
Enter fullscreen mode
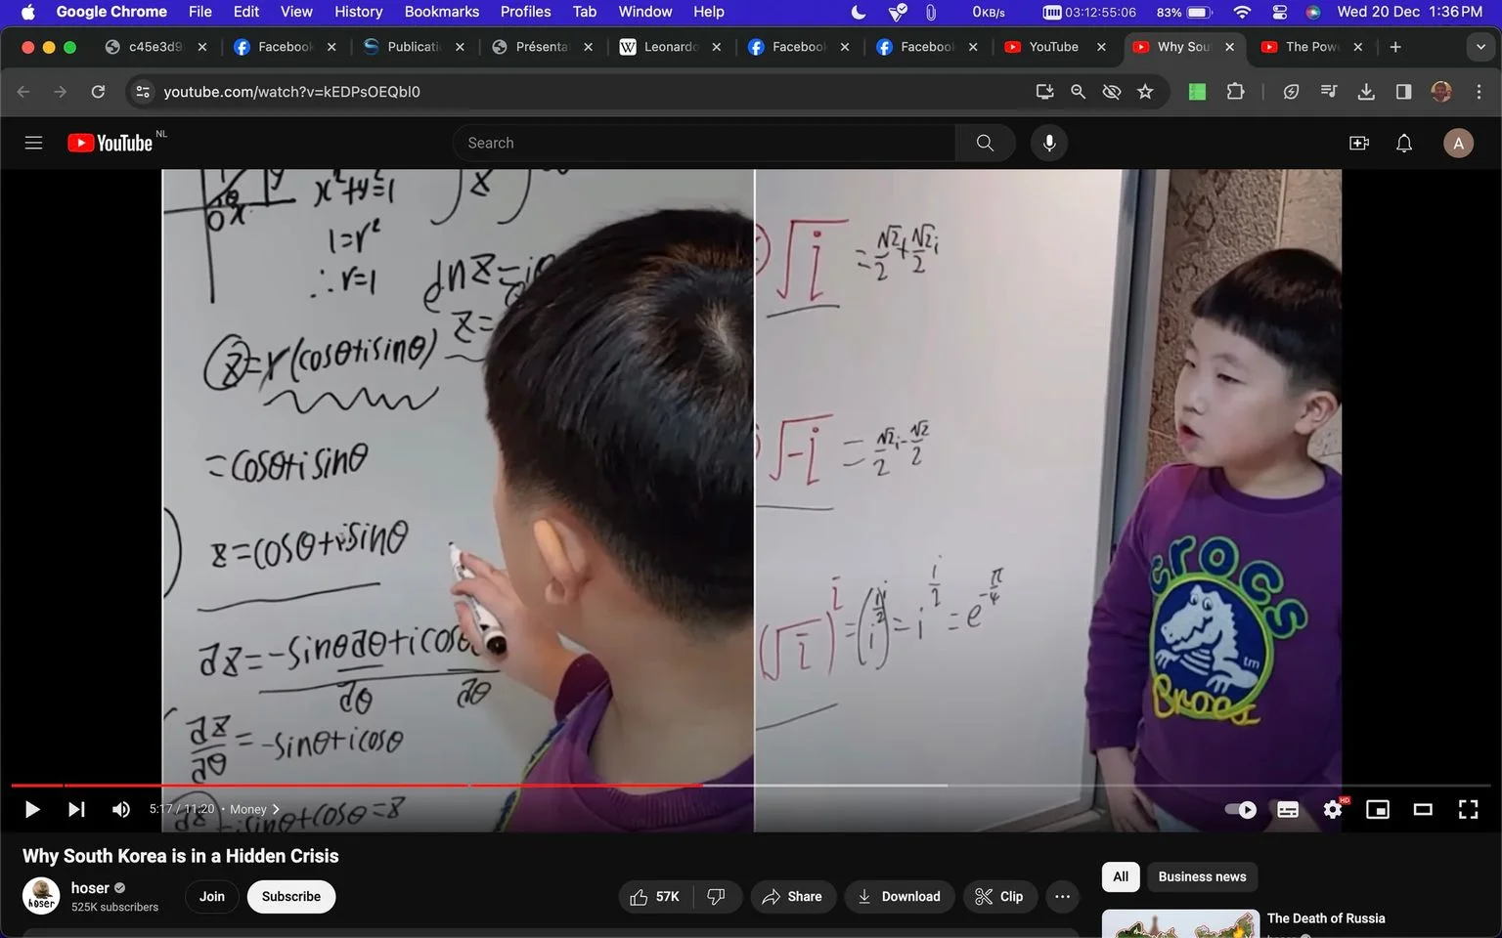tap(1468, 809)
